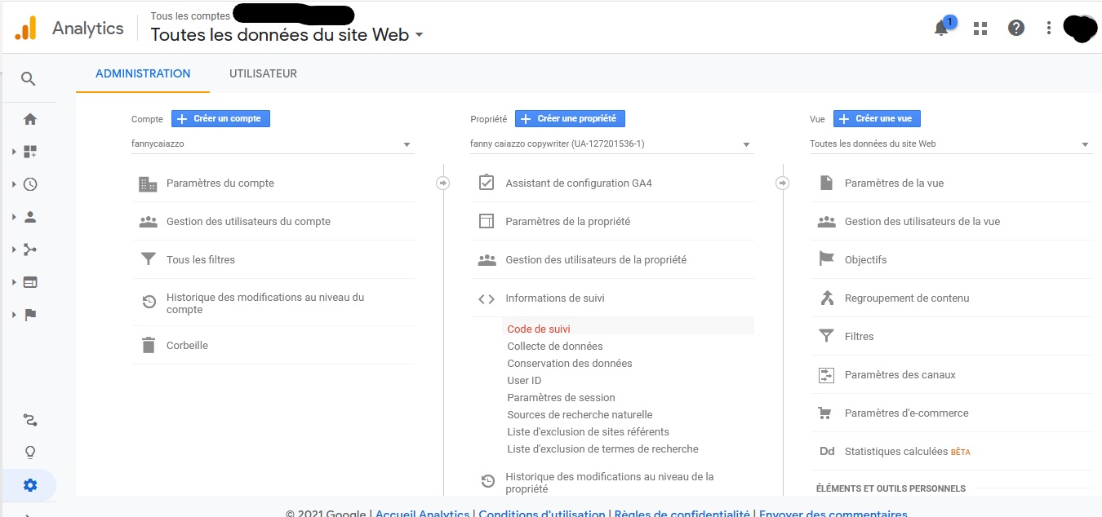Select Paramètres de session submenu item
This screenshot has height=517, width=1102.
[x=561, y=398]
